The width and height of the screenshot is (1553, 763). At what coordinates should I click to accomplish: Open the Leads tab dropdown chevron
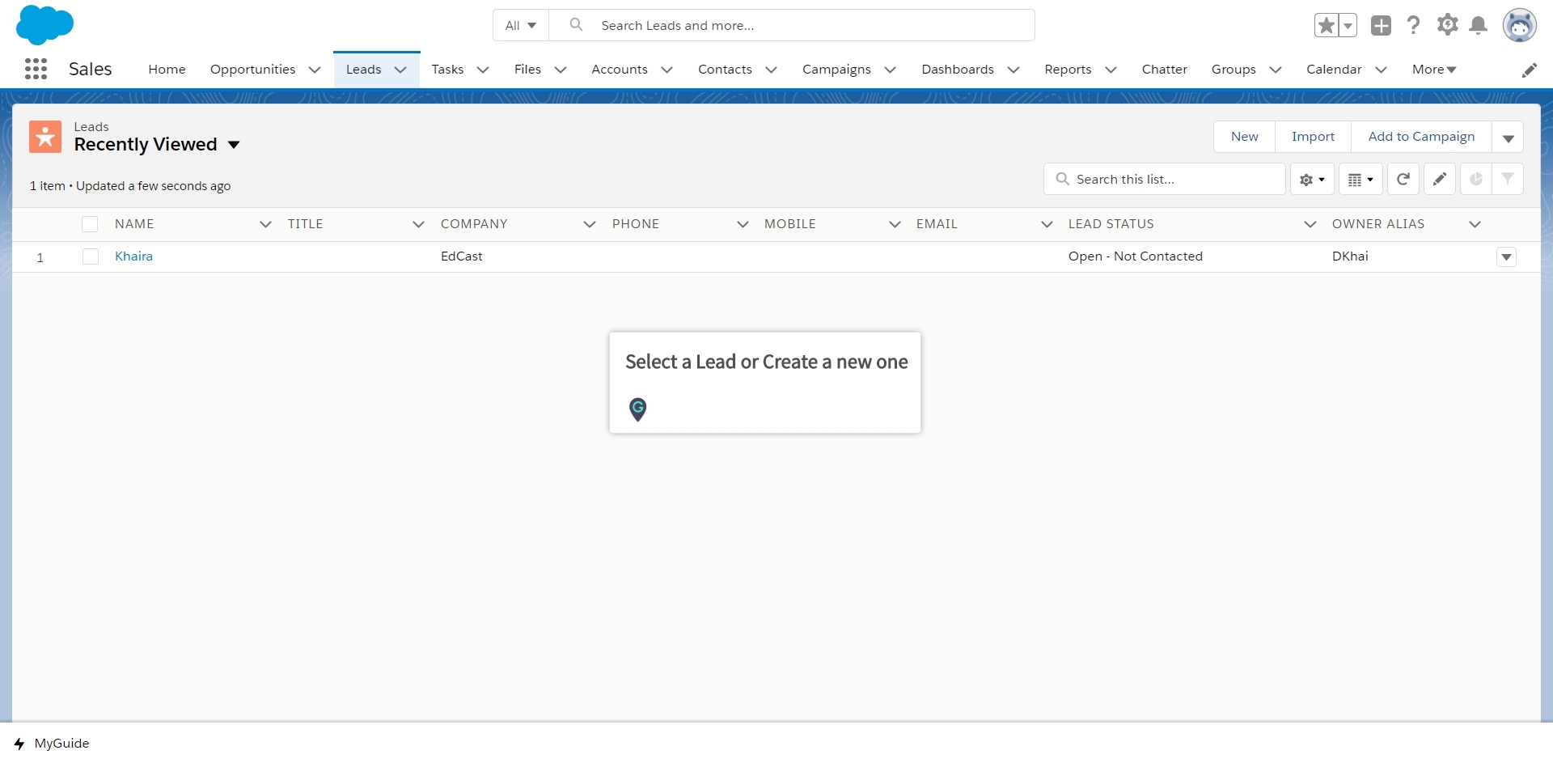coord(400,70)
